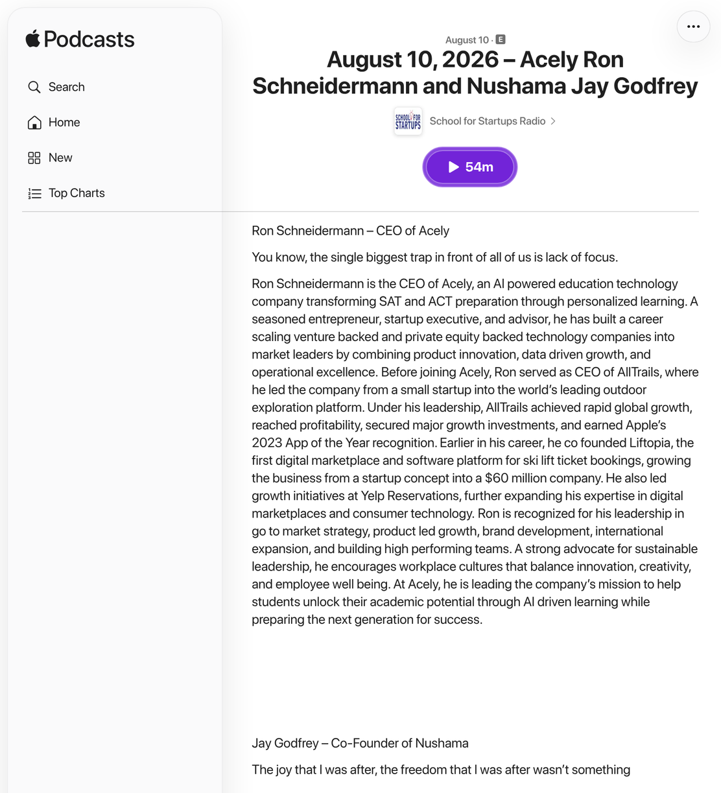Image resolution: width=721 pixels, height=793 pixels.
Task: Open the School for Startups Radio show link
Action: coord(488,121)
